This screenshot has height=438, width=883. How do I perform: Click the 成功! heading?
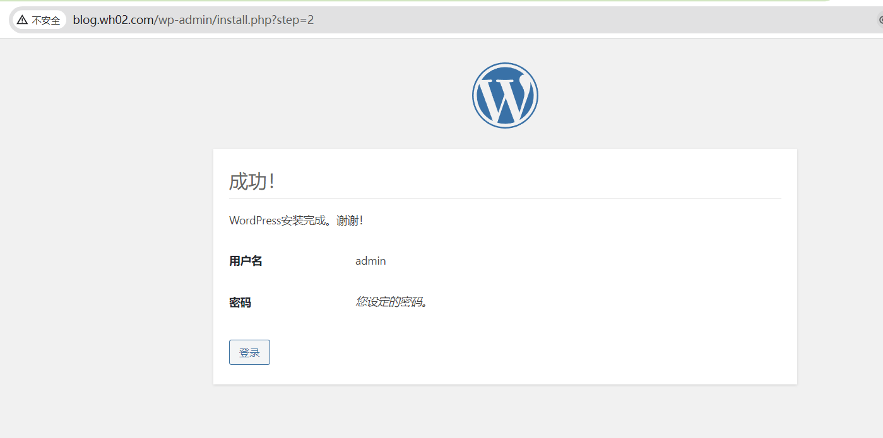(x=252, y=182)
